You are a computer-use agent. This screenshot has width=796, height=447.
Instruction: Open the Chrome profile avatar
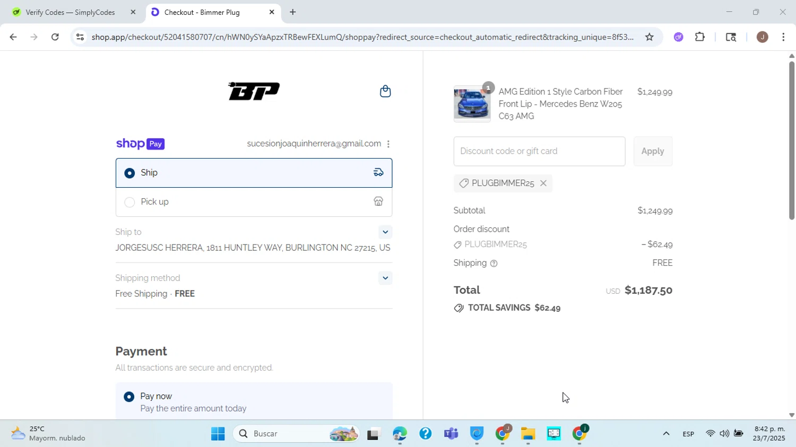[763, 37]
